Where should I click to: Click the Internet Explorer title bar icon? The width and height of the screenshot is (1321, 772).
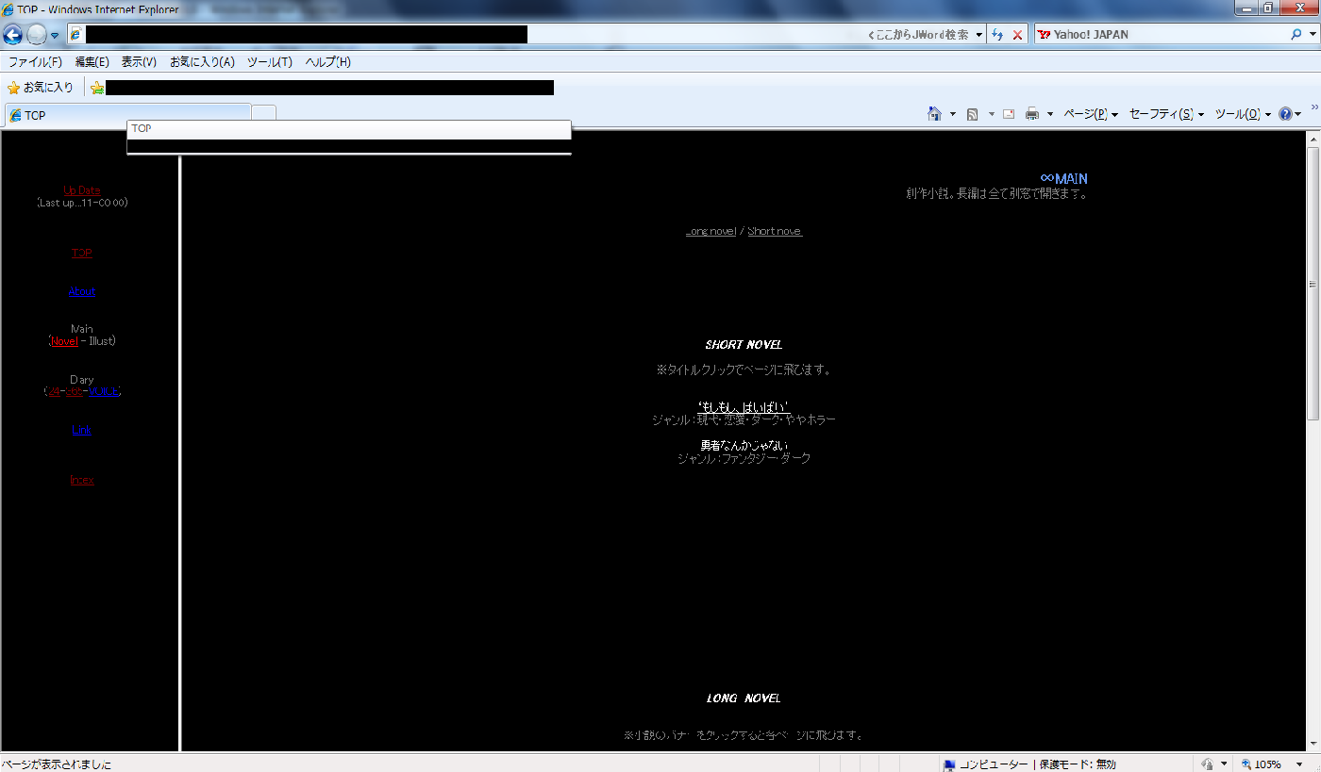click(8, 9)
